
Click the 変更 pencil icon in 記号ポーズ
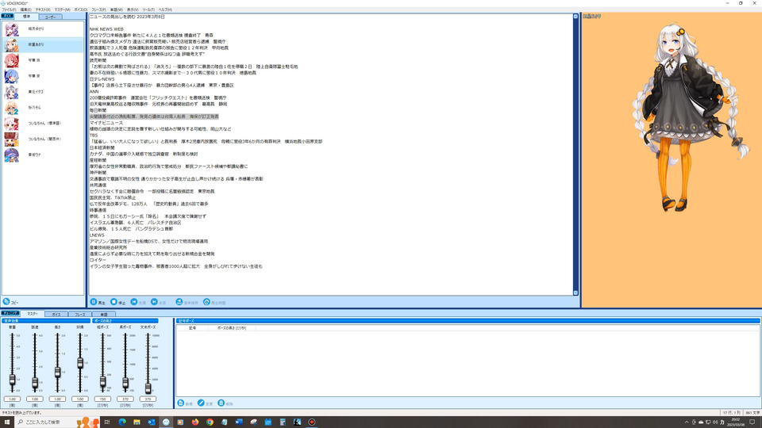201,403
